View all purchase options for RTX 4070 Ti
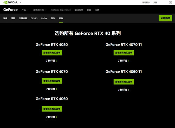175x128 pixels. coord(124,53)
